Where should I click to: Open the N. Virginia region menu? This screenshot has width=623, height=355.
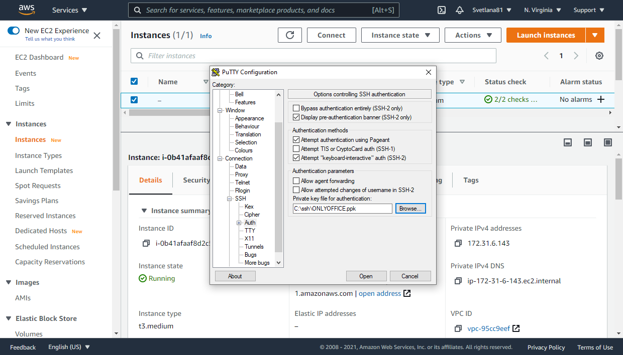[x=543, y=10]
